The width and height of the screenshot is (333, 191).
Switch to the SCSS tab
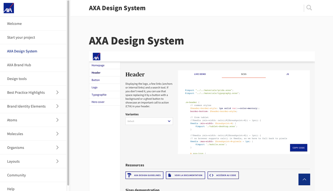point(244,74)
